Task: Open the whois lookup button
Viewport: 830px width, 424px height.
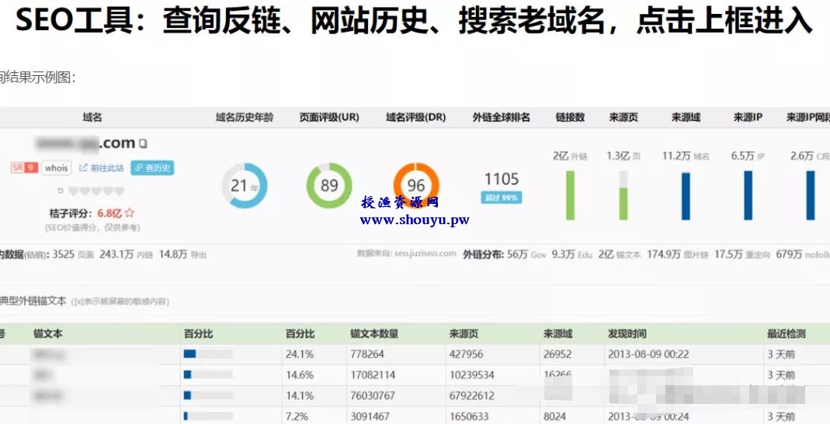Action: pyautogui.click(x=56, y=167)
